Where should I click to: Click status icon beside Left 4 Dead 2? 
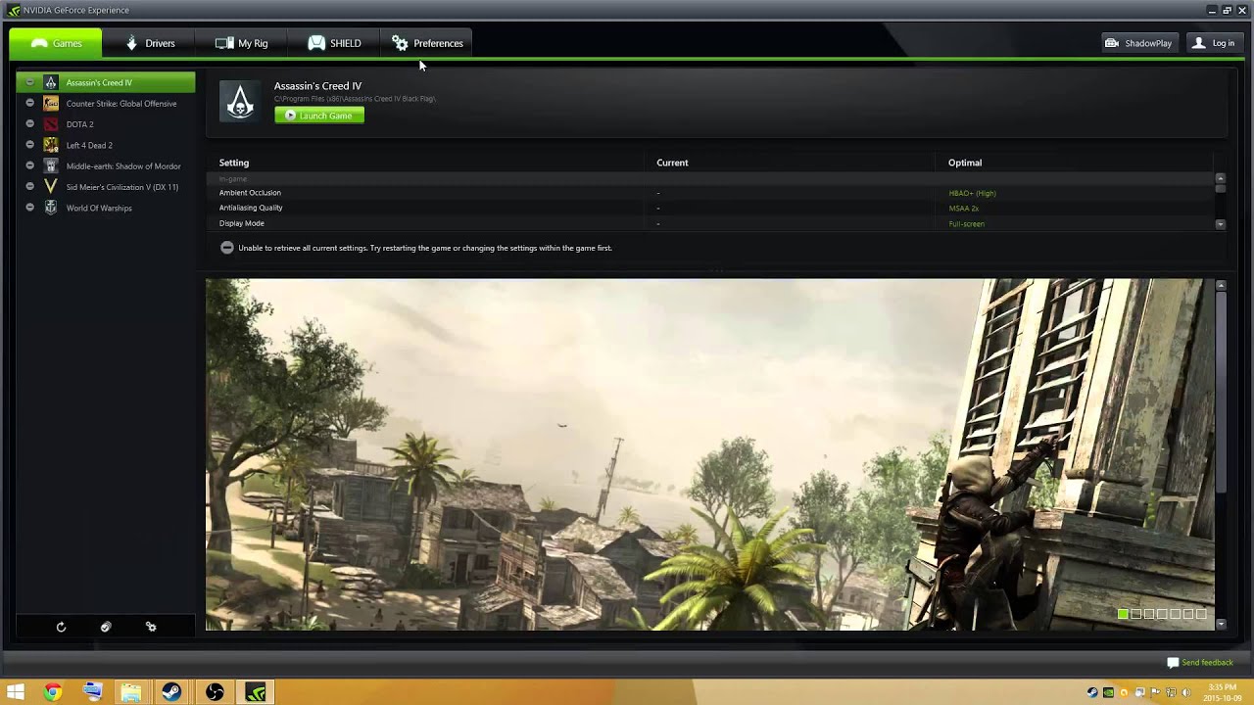[x=29, y=145]
